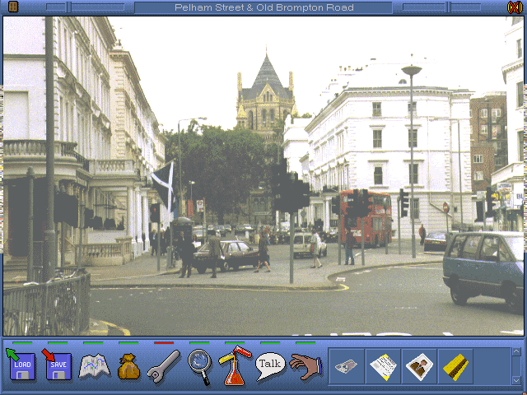This screenshot has width=527, height=395.
Task: Open the chemistry flask analysis icon
Action: coord(234,366)
